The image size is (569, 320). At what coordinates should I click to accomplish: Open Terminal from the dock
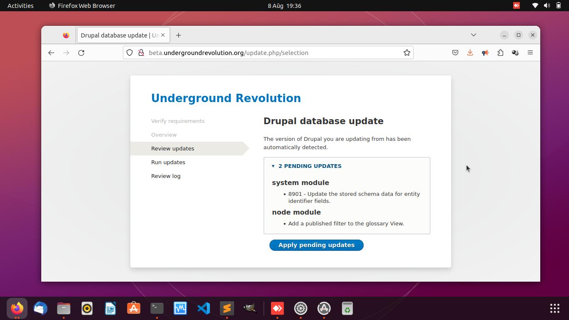click(x=157, y=308)
